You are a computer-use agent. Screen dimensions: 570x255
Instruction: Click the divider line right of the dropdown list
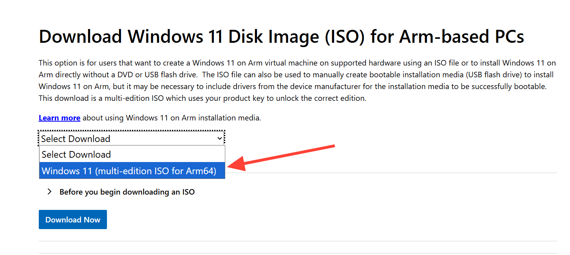coord(392,173)
